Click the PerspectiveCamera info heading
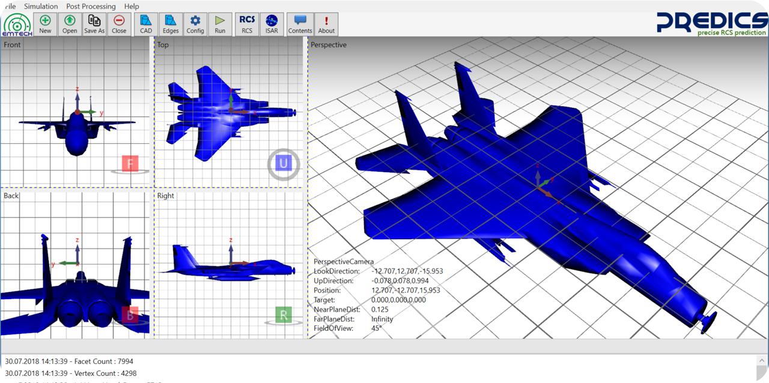The width and height of the screenshot is (769, 383). [x=344, y=262]
